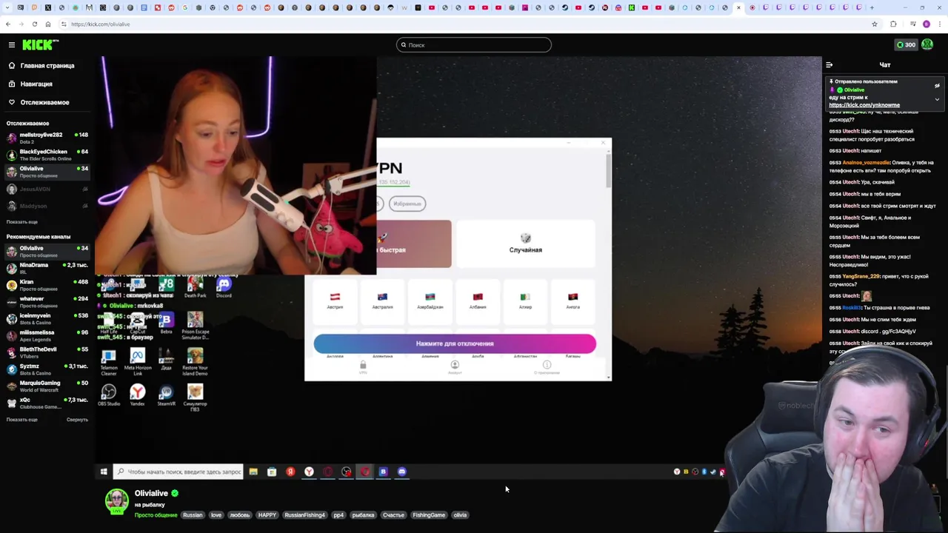Open Discord desktop shortcut in stream
Image resolution: width=948 pixels, height=533 pixels.
224,287
